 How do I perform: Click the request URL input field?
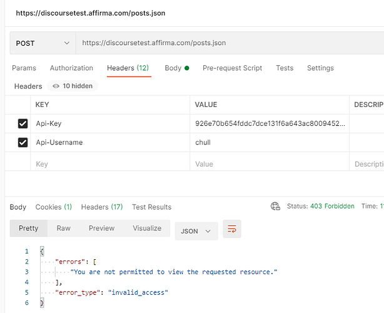(230, 43)
